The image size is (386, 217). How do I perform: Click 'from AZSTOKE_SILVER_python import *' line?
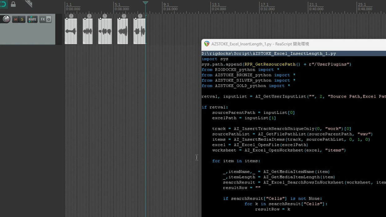[x=249, y=80]
